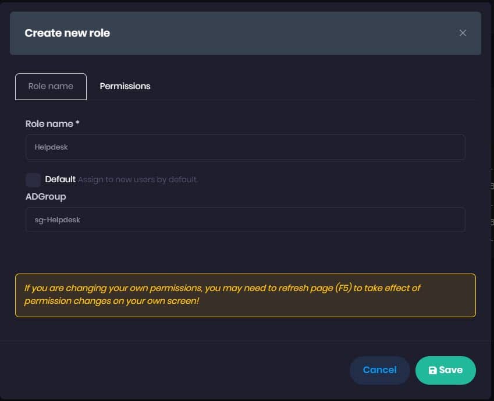Select the Role name tab
The width and height of the screenshot is (494, 401).
point(51,86)
